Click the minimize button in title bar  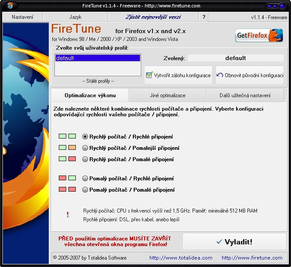(x=270, y=6)
